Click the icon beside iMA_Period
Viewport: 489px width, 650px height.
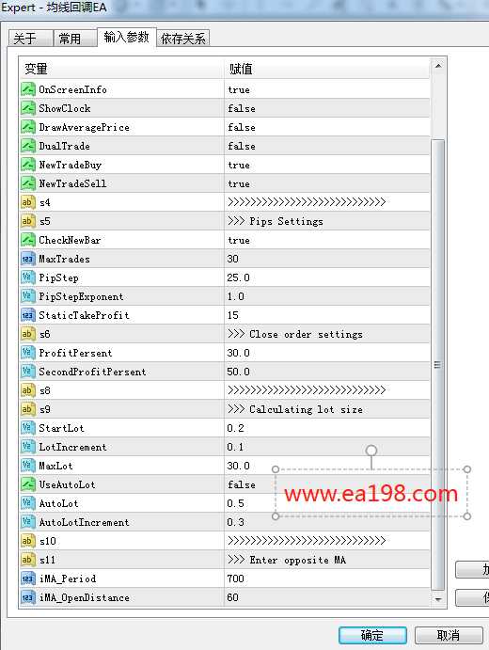click(x=28, y=579)
